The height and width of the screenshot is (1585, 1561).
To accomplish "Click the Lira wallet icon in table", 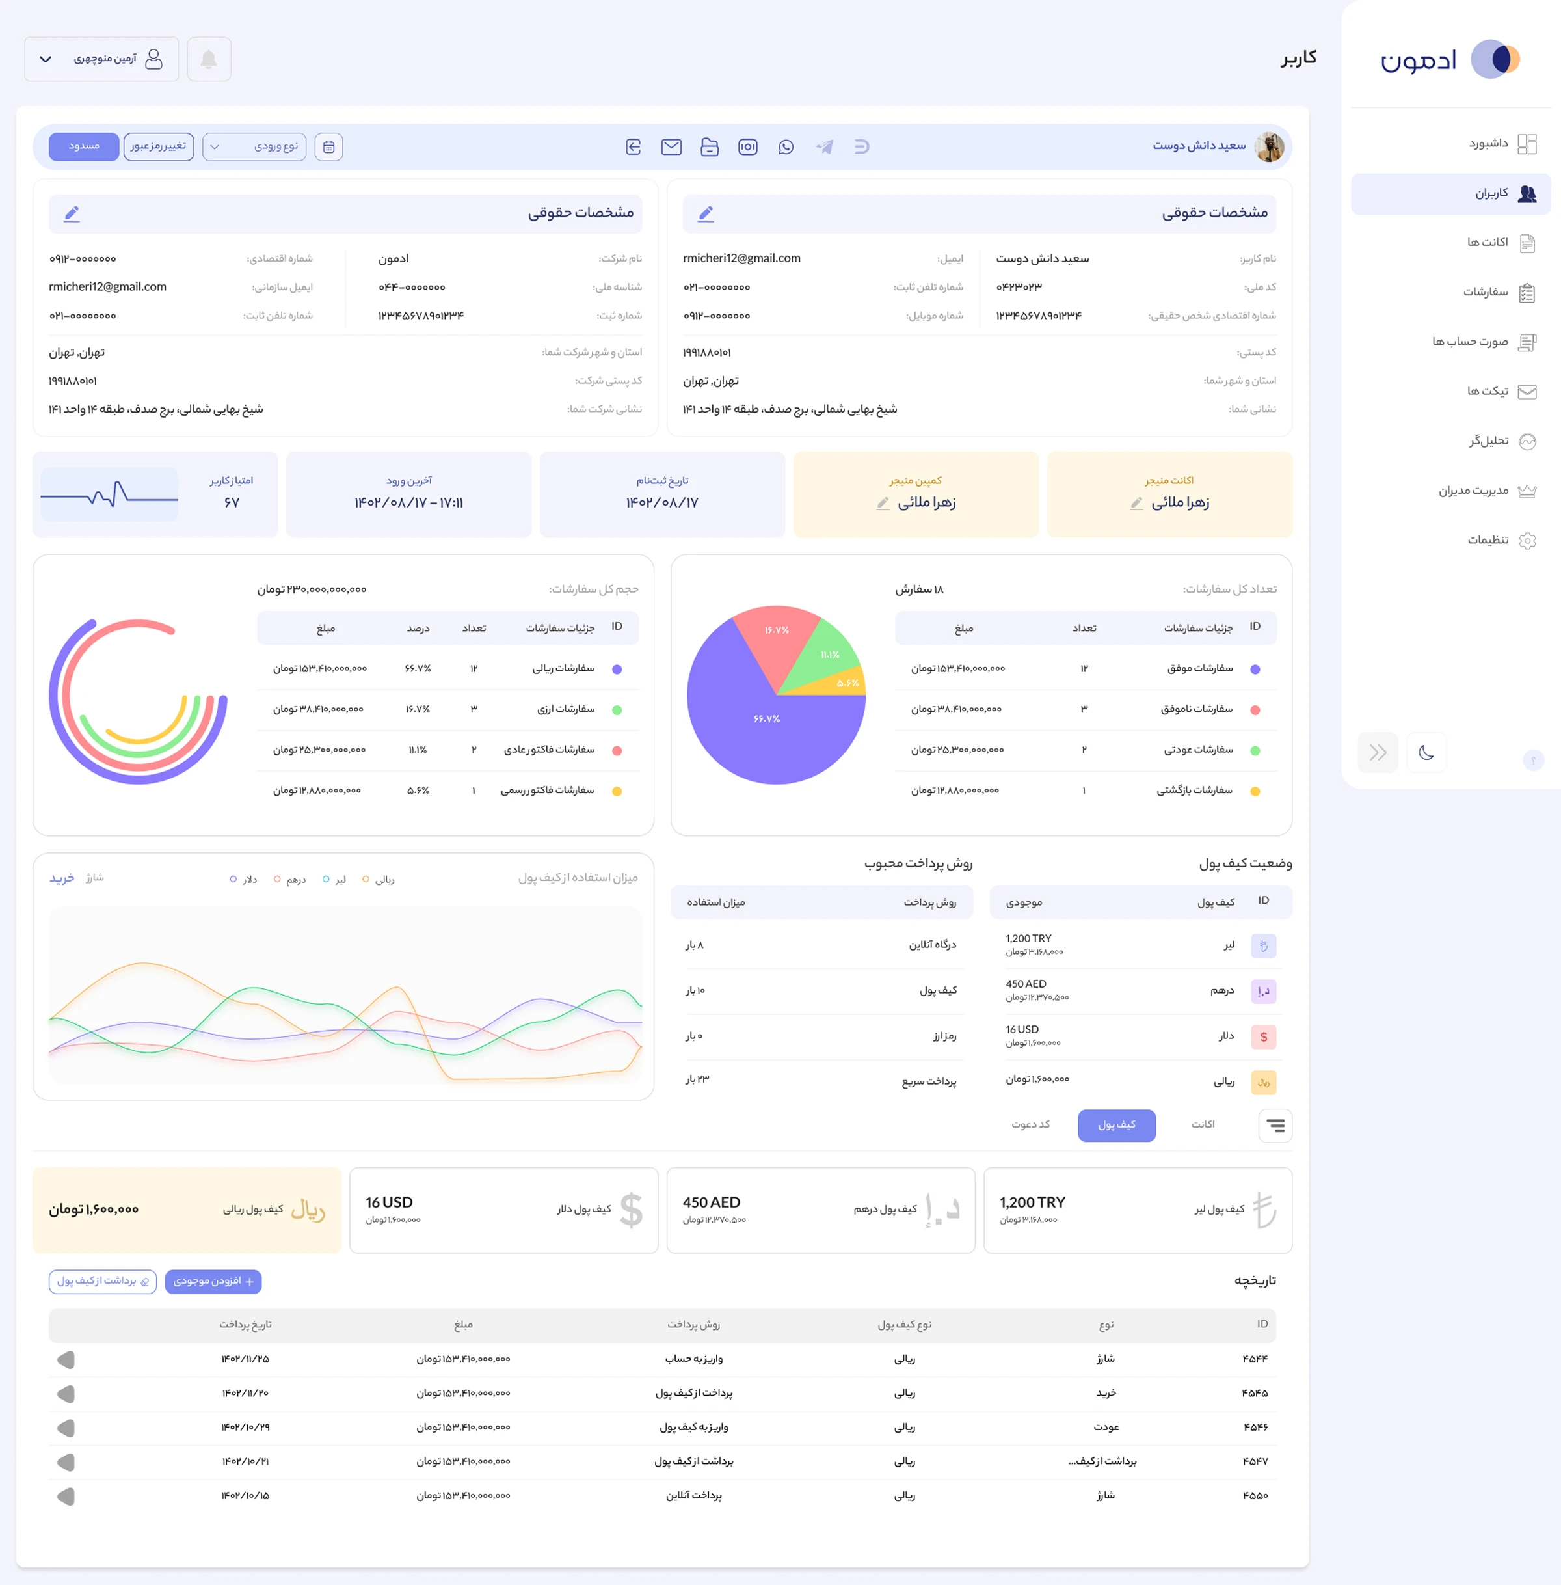I will pyautogui.click(x=1263, y=946).
